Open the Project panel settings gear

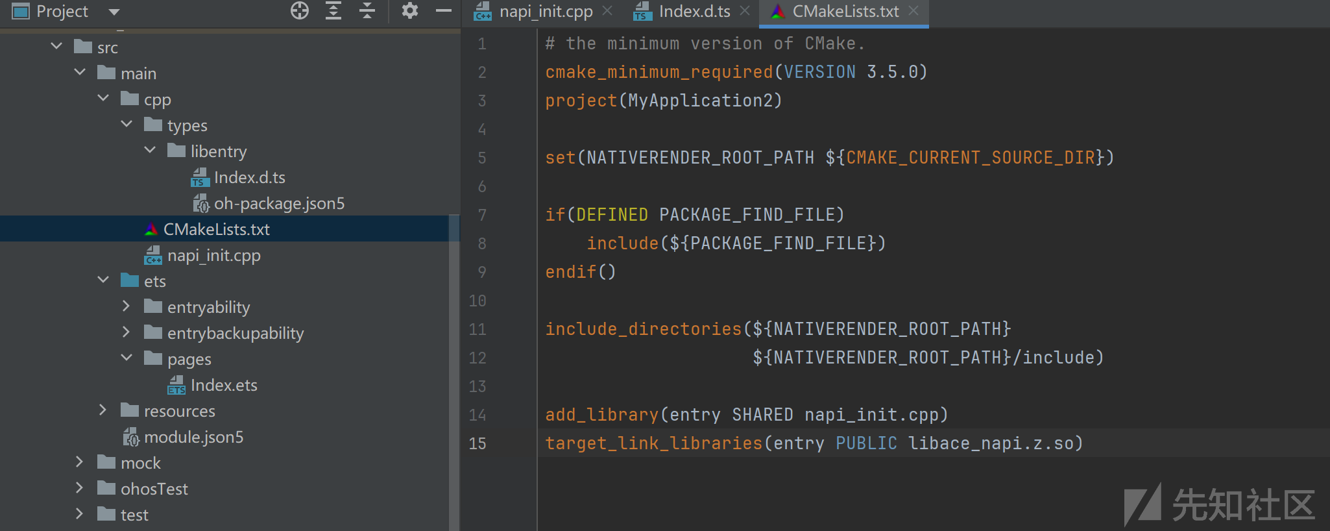[x=410, y=10]
